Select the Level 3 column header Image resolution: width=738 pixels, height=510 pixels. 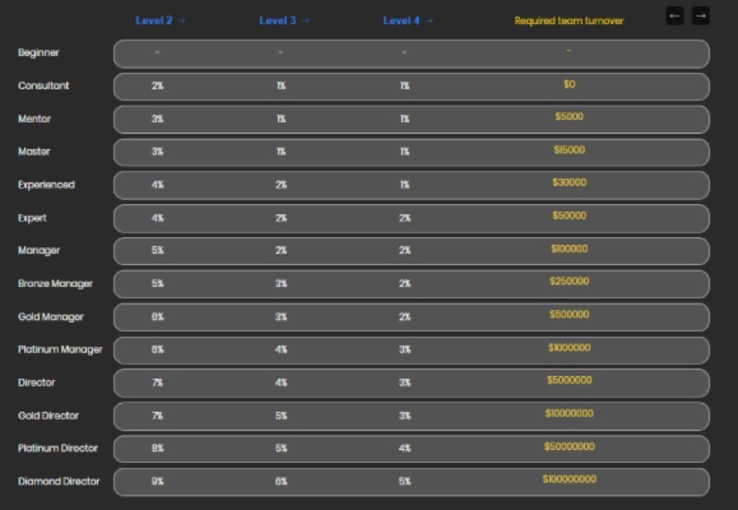(x=284, y=20)
